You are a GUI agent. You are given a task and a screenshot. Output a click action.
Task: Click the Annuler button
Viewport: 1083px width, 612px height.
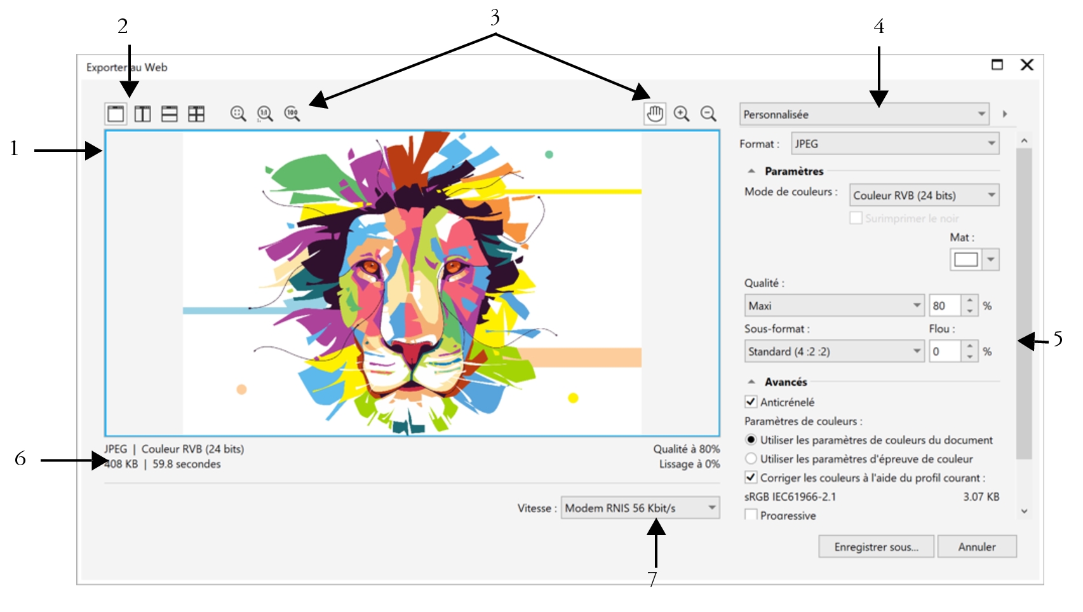pyautogui.click(x=977, y=547)
